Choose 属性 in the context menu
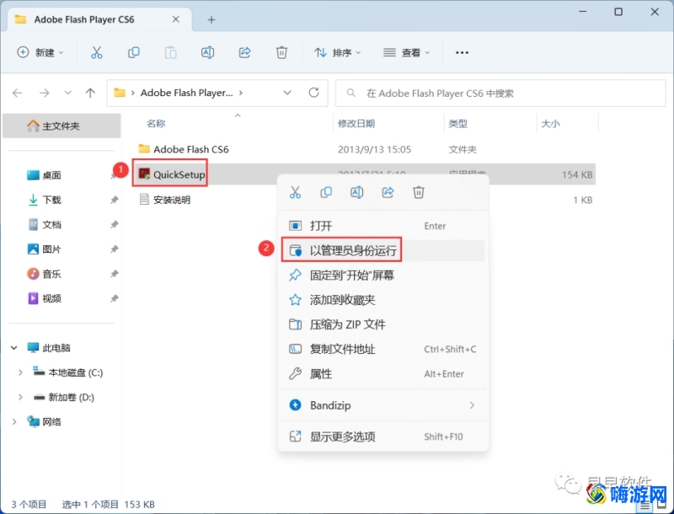Screen dimensions: 674x514 point(382,374)
